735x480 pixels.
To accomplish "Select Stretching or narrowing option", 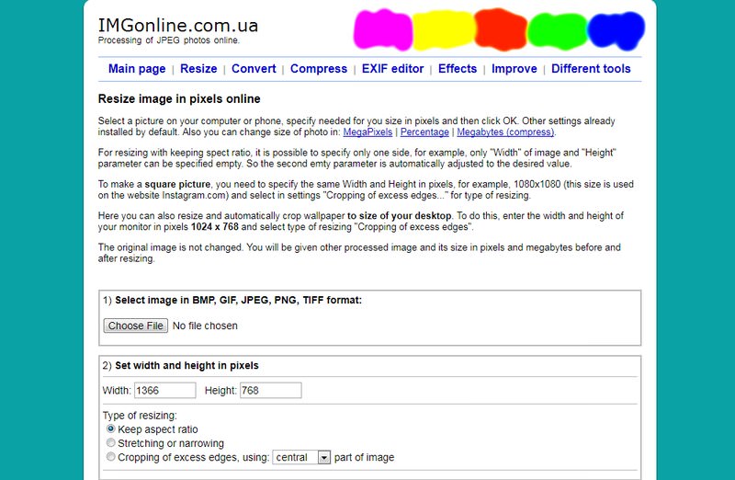I will pyautogui.click(x=110, y=443).
